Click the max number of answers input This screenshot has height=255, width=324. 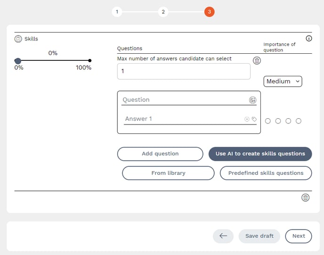point(184,71)
